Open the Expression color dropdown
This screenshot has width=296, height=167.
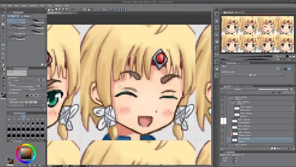(x=253, y=75)
